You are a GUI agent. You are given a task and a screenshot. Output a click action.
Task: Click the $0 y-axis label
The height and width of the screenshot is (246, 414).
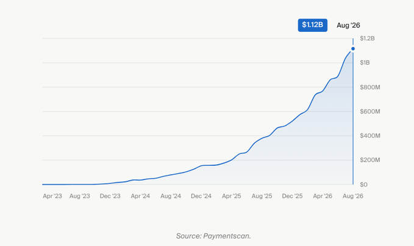pos(364,185)
